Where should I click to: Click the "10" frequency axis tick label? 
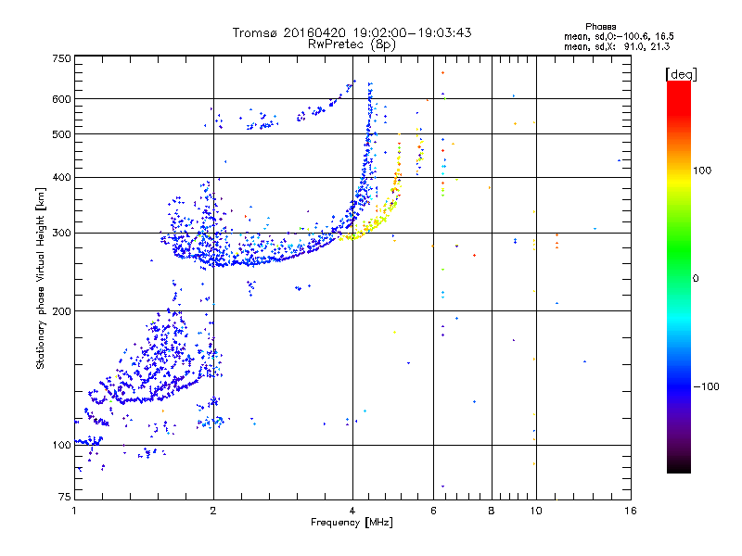tap(536, 511)
